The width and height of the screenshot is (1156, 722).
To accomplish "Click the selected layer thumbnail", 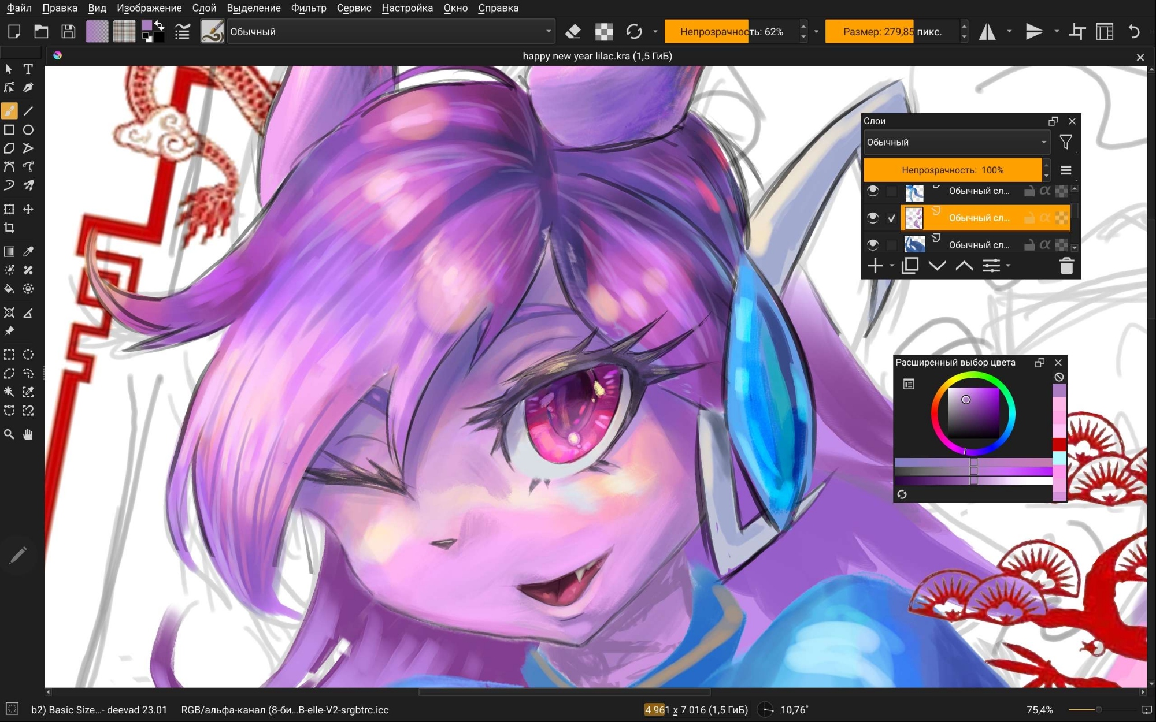I will tap(914, 218).
